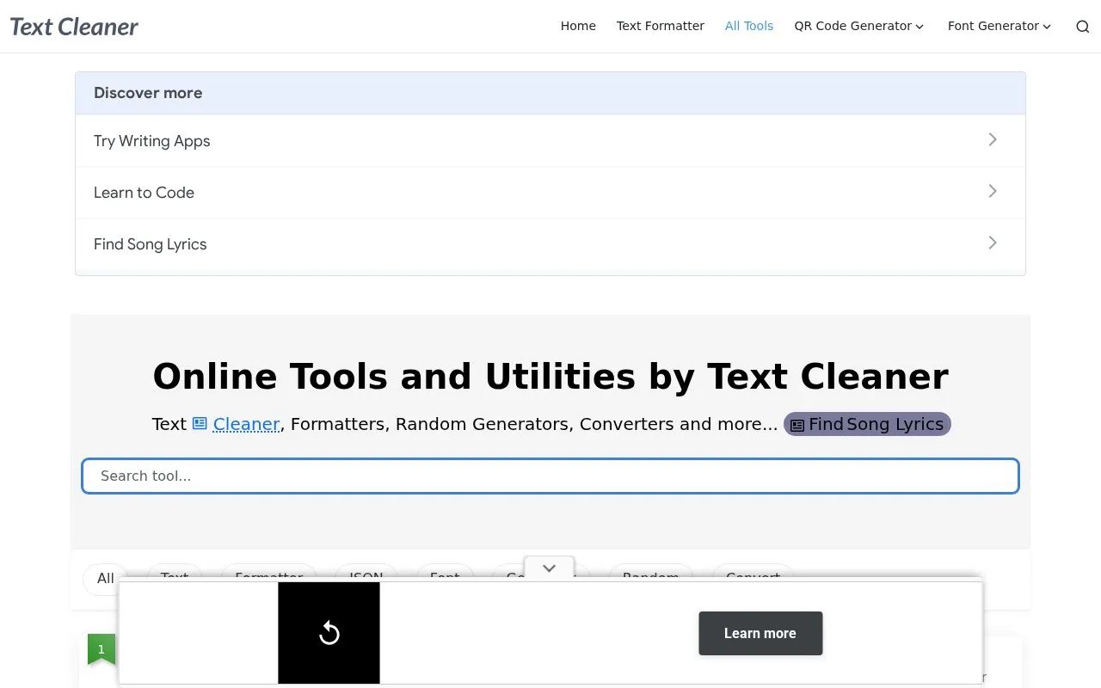Go to the Home menu item
Viewport: 1101px width, 688px height.
(x=578, y=26)
